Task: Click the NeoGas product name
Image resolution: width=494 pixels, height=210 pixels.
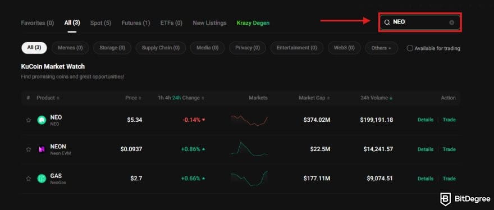Action: [x=58, y=182]
